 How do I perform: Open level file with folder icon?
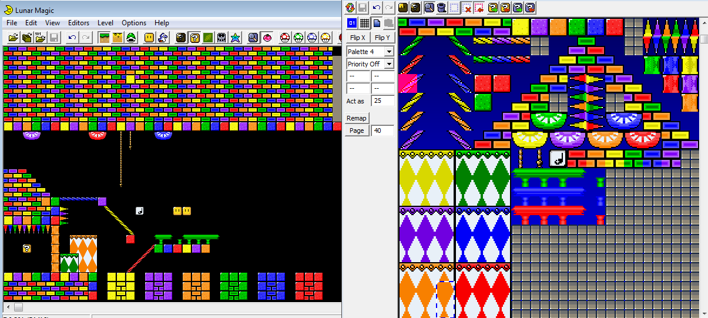13,38
